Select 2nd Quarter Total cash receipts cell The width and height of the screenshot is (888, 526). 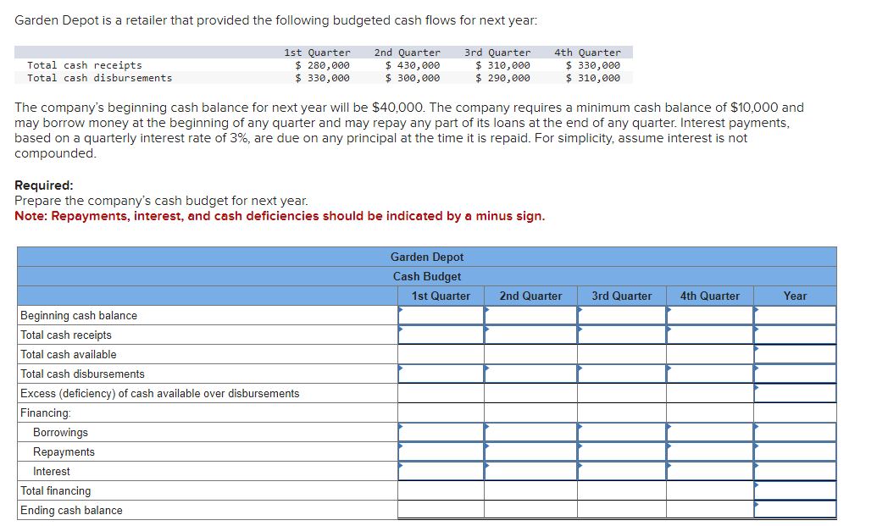tap(530, 335)
